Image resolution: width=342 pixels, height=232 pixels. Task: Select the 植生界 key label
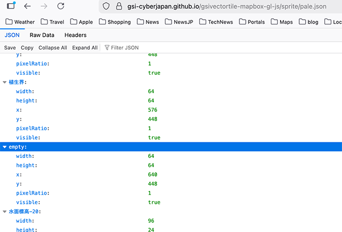[x=17, y=82]
